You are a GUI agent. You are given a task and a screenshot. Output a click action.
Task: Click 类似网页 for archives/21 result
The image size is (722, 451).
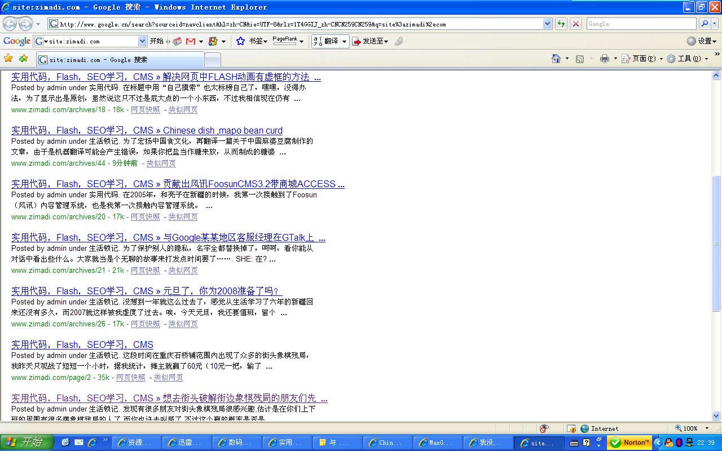183,271
